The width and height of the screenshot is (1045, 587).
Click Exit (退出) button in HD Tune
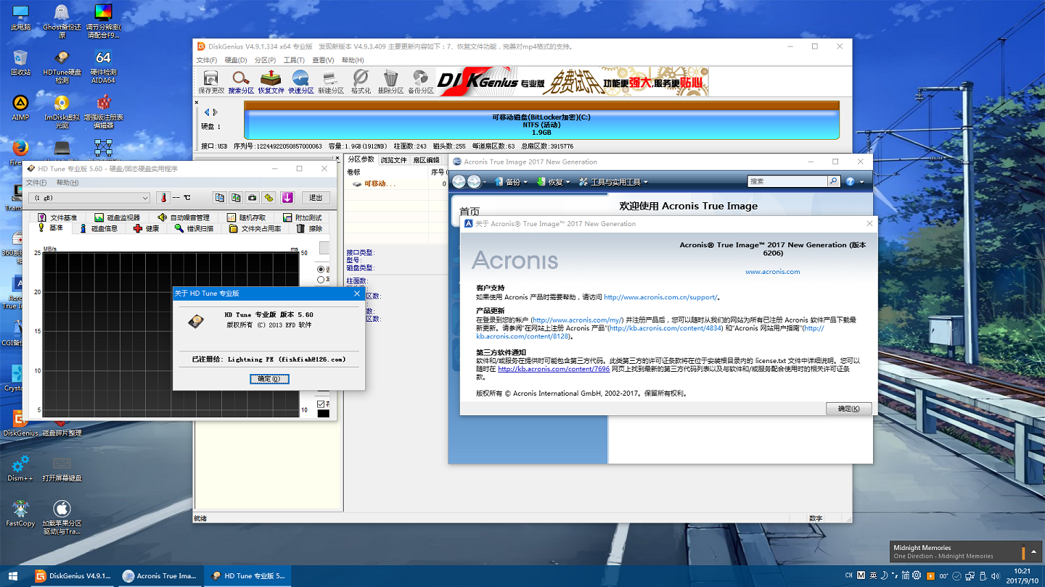click(x=316, y=198)
